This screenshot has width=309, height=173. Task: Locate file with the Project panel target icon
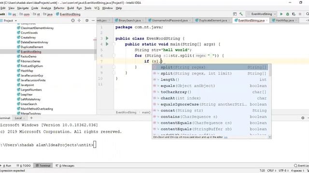coord(73,20)
